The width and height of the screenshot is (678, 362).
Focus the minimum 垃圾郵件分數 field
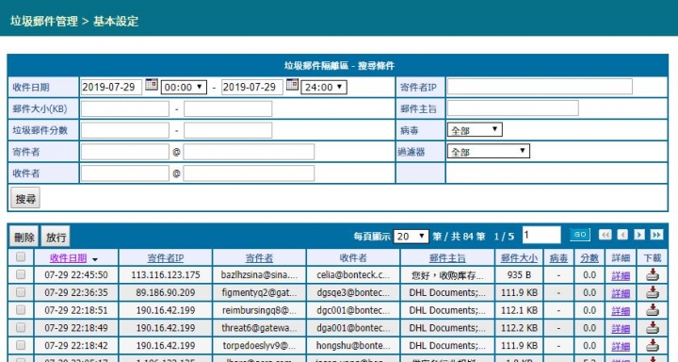[125, 130]
